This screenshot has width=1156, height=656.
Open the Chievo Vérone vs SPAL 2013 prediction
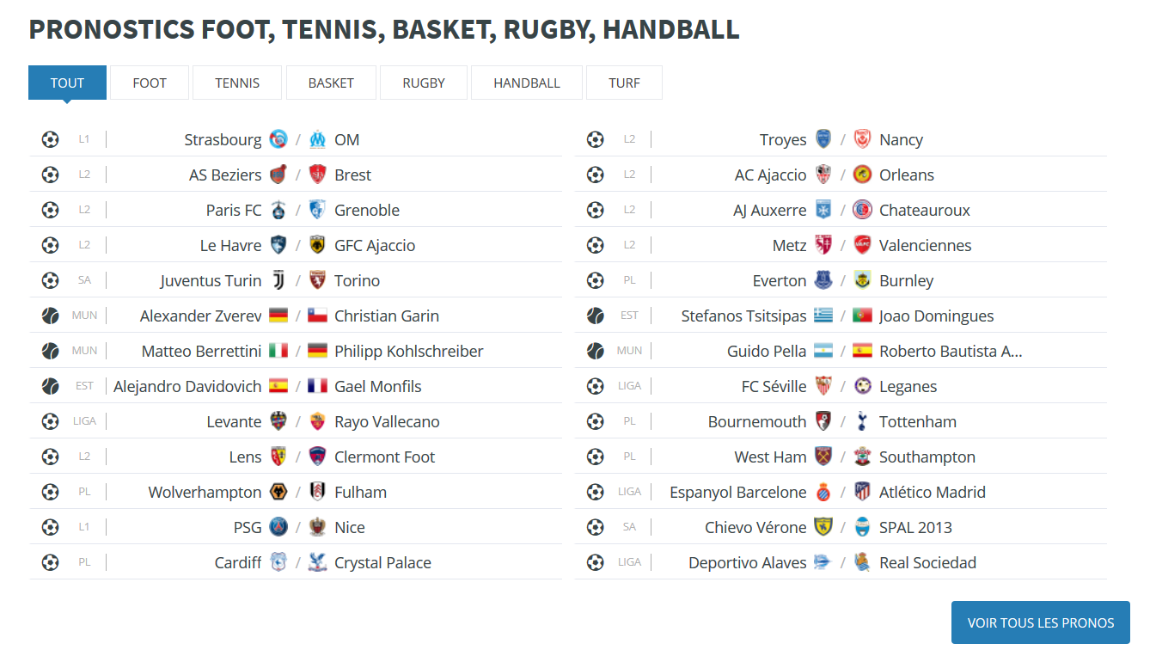click(x=841, y=527)
